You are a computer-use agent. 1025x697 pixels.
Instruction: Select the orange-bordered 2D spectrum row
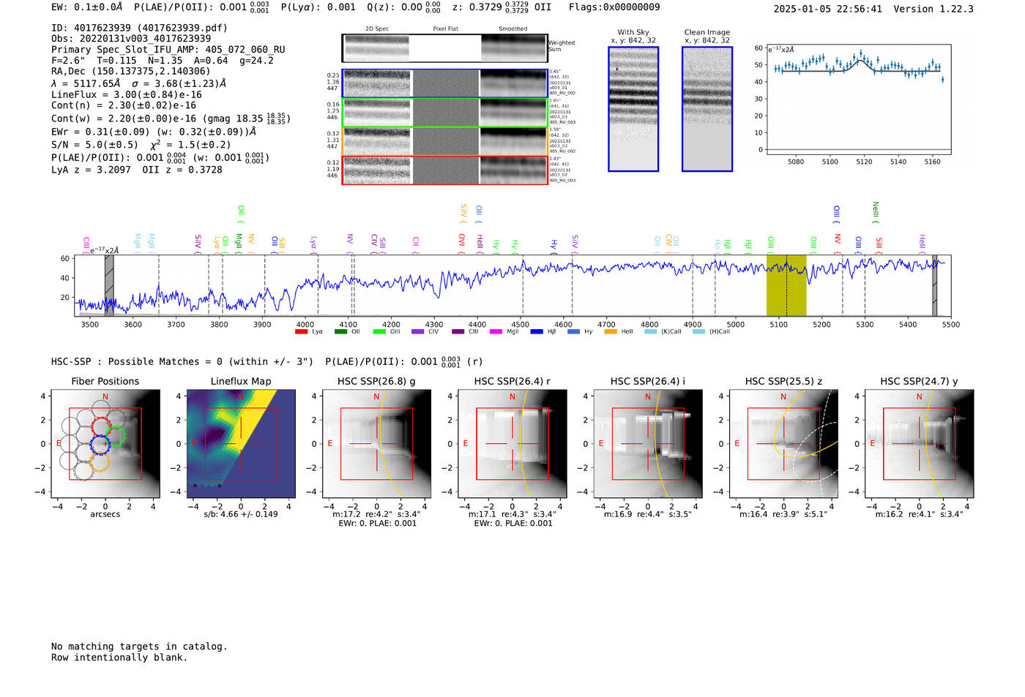[444, 141]
